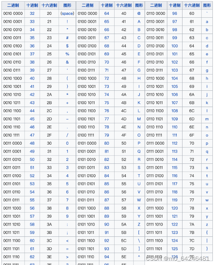
Task: Open the decimal 109 link
Action: coord(175,119)
